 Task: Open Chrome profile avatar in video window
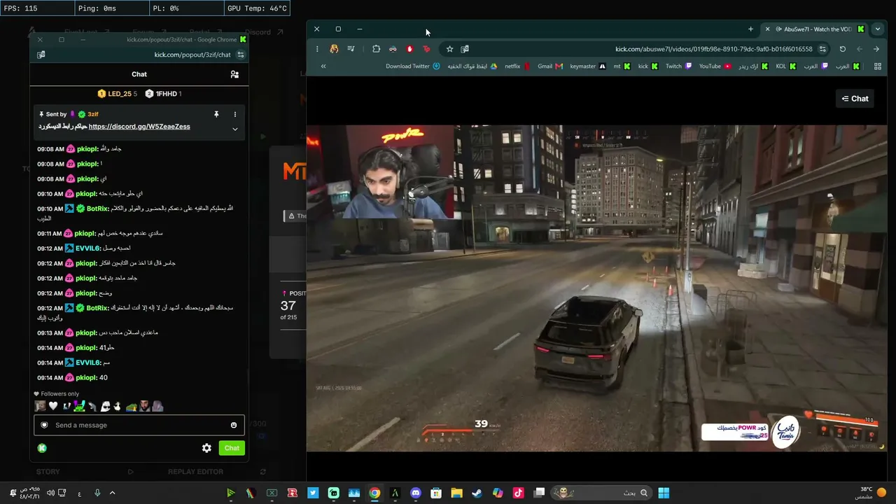tap(334, 49)
